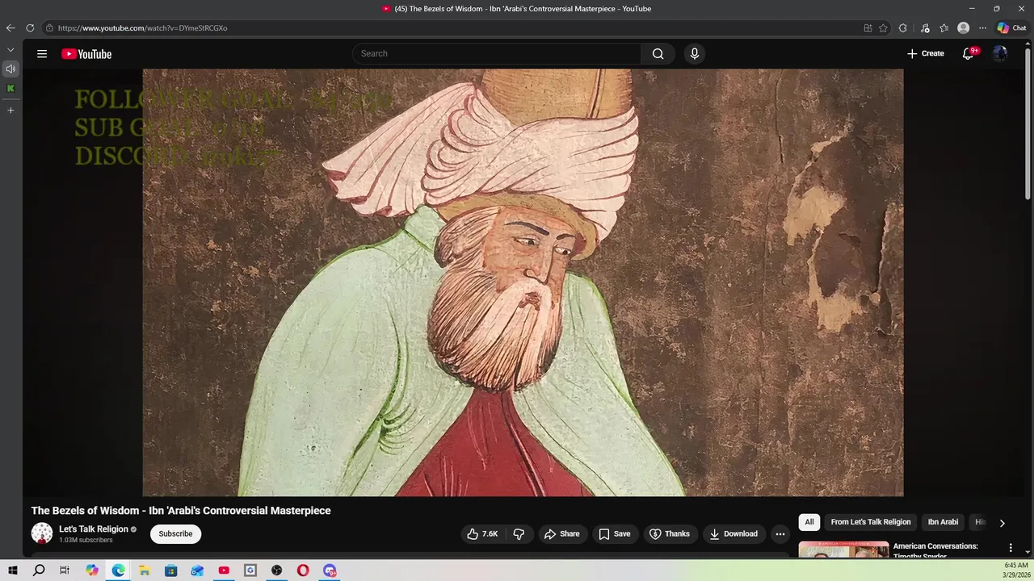Open Opera browser from taskbar

click(303, 571)
